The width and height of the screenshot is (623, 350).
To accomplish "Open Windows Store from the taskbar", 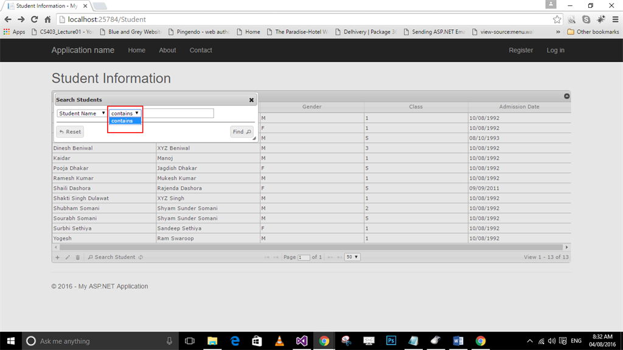I will pos(257,341).
